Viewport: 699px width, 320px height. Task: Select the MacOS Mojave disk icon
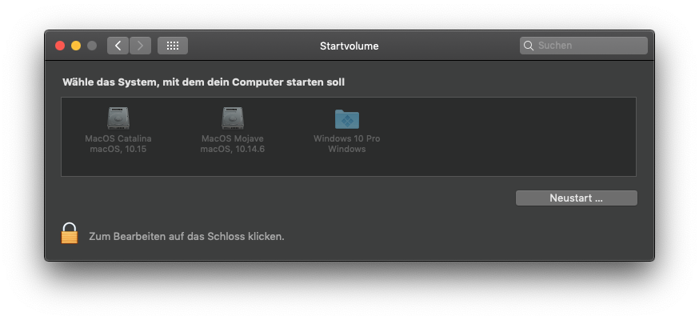tap(232, 119)
